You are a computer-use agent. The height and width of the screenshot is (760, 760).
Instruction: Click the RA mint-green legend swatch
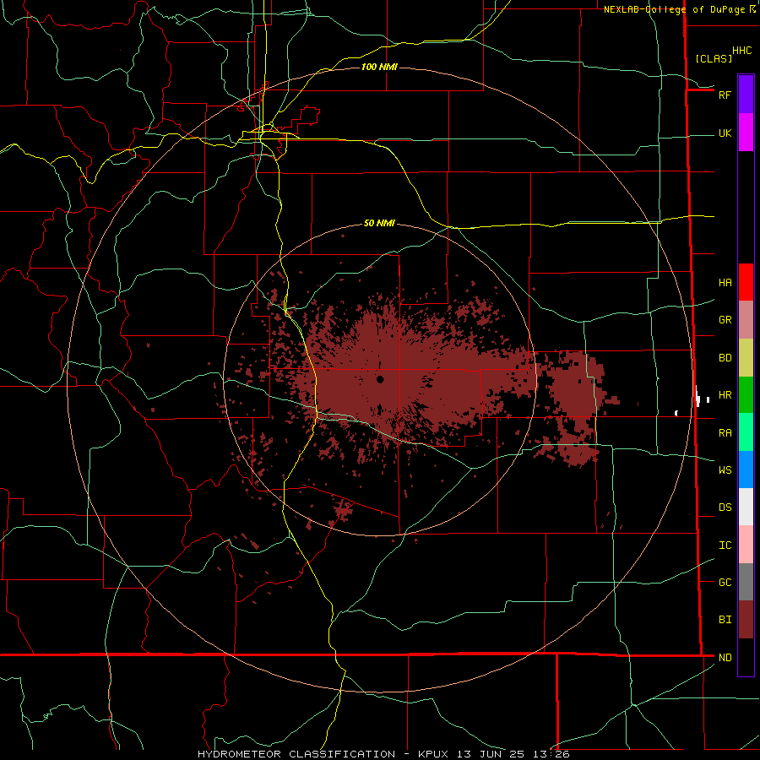point(746,432)
